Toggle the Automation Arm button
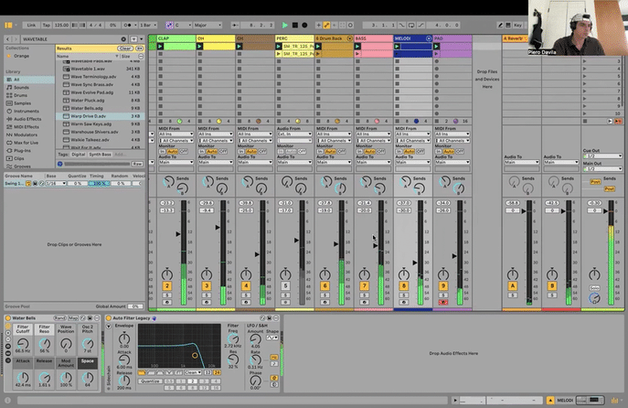The image size is (628, 408). click(327, 25)
